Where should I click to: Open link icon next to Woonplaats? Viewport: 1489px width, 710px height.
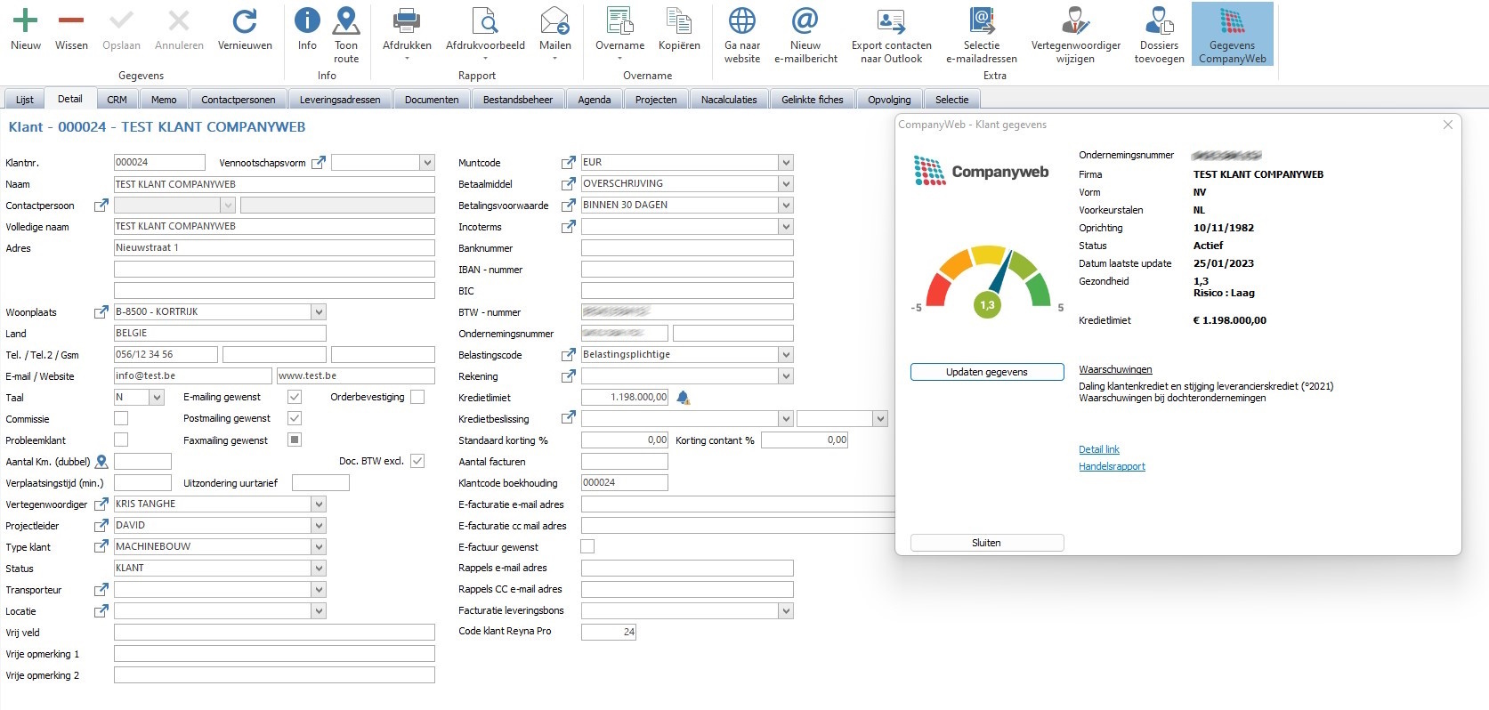tap(101, 312)
